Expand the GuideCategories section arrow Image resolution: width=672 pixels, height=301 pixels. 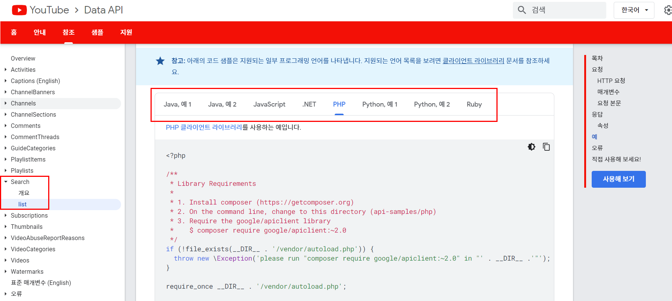pyautogui.click(x=6, y=148)
